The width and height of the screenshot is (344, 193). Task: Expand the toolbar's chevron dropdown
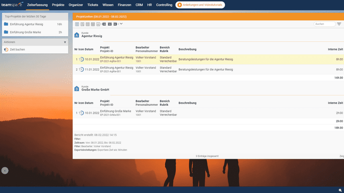(x=121, y=24)
